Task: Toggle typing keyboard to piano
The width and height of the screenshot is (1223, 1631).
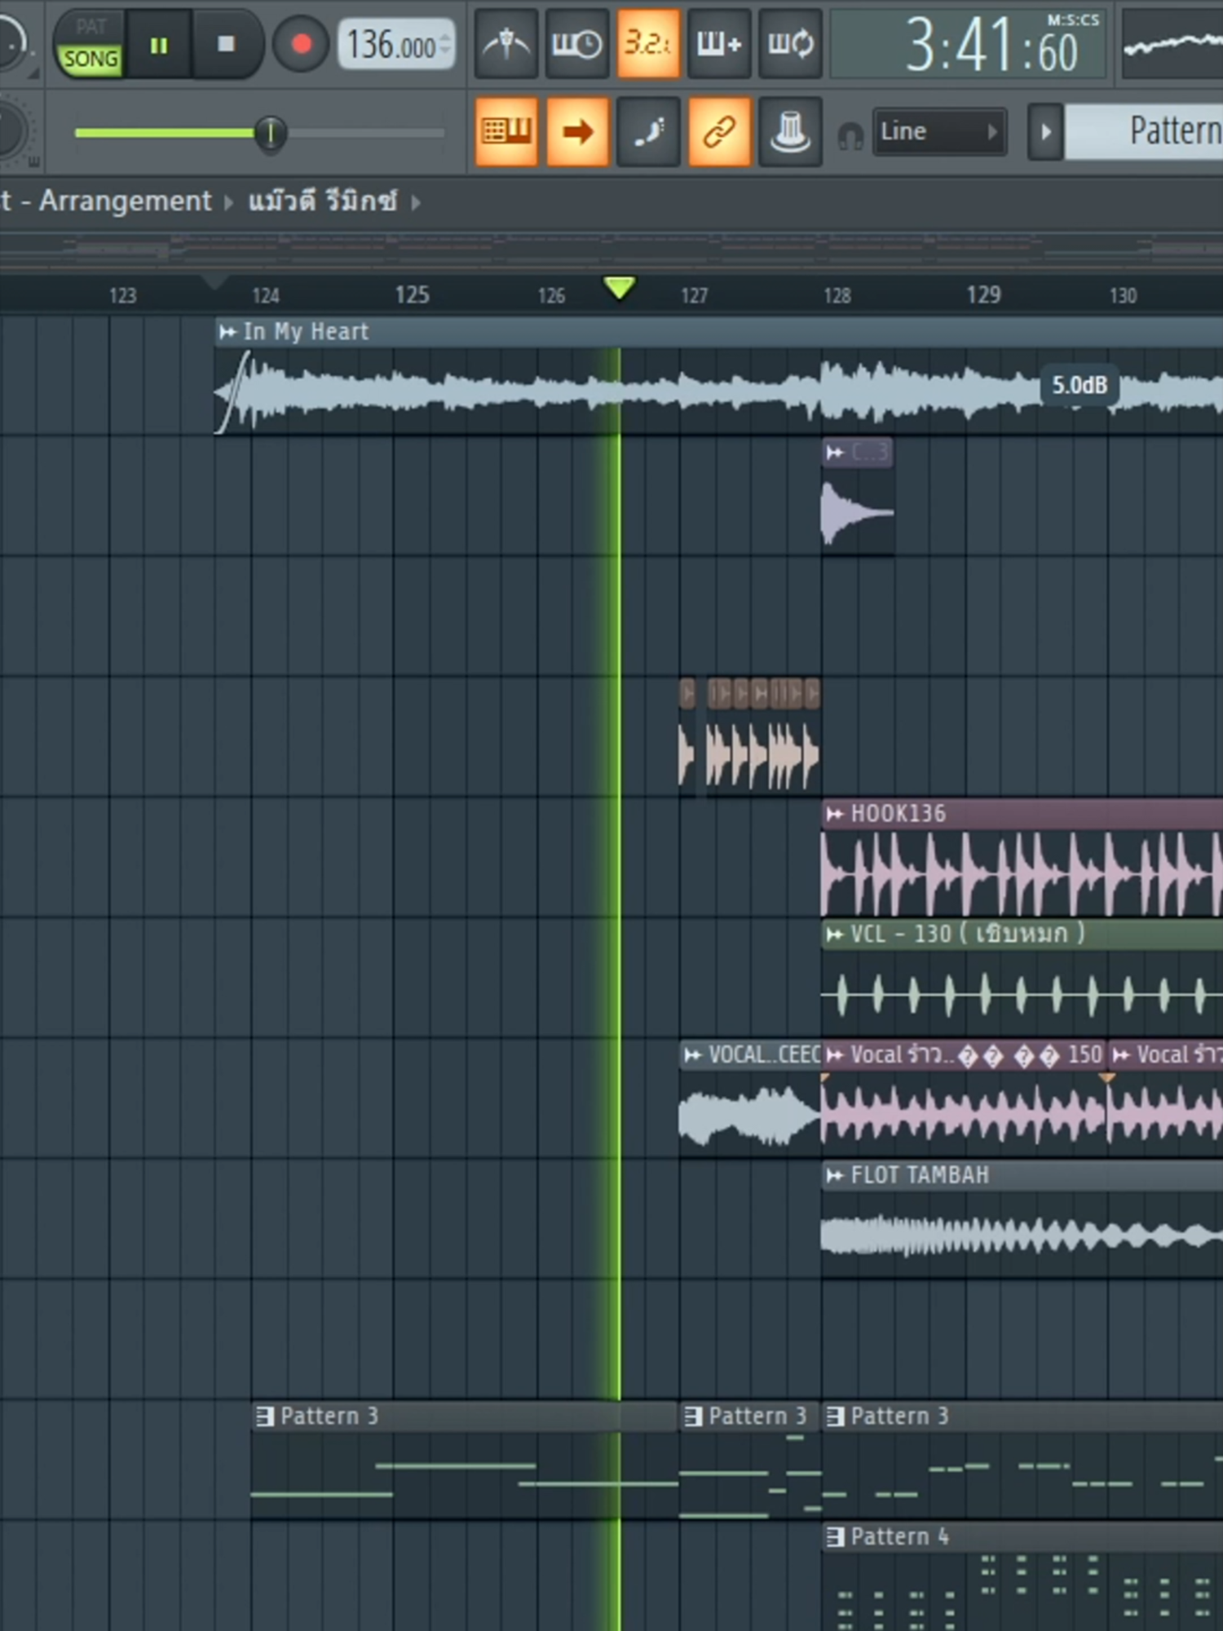Action: click(506, 131)
